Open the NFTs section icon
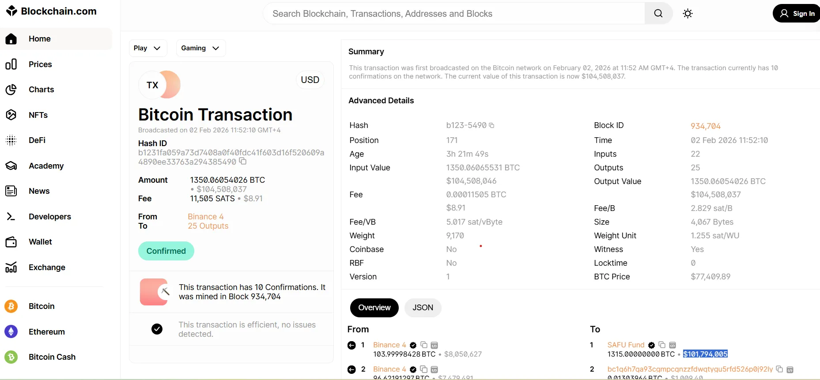The height and width of the screenshot is (380, 820). (11, 115)
